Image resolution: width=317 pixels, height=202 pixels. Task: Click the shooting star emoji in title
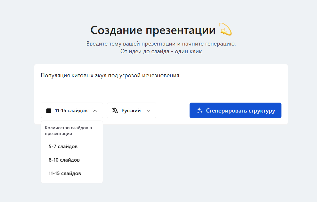(x=225, y=29)
